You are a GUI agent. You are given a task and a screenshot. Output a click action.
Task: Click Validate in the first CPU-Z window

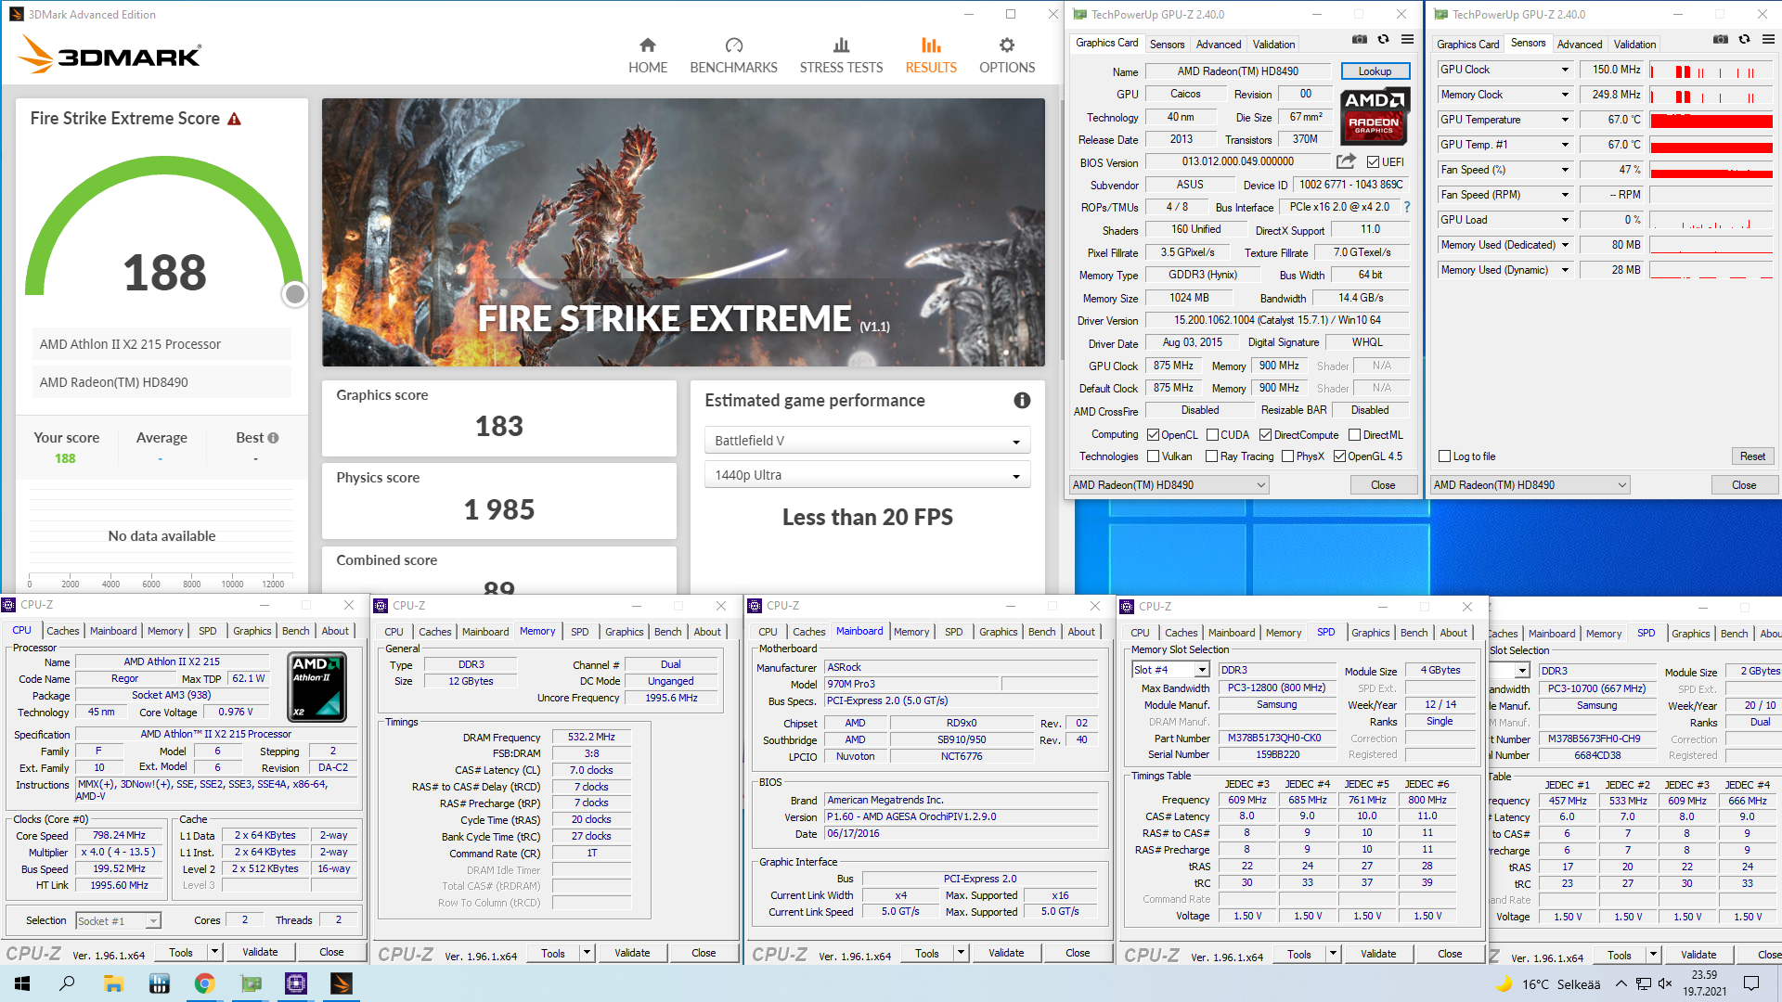(x=260, y=952)
